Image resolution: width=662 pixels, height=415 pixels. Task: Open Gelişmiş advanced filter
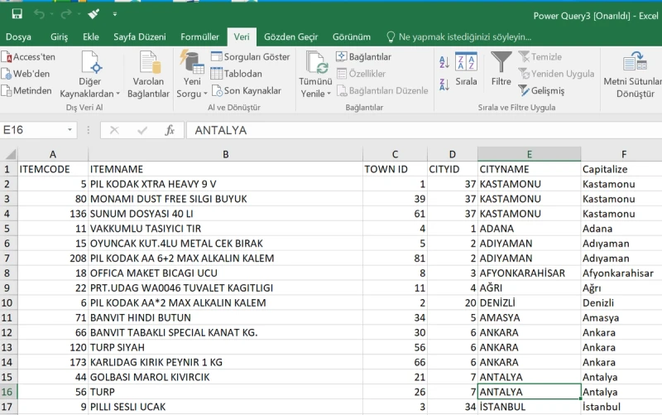coord(542,90)
